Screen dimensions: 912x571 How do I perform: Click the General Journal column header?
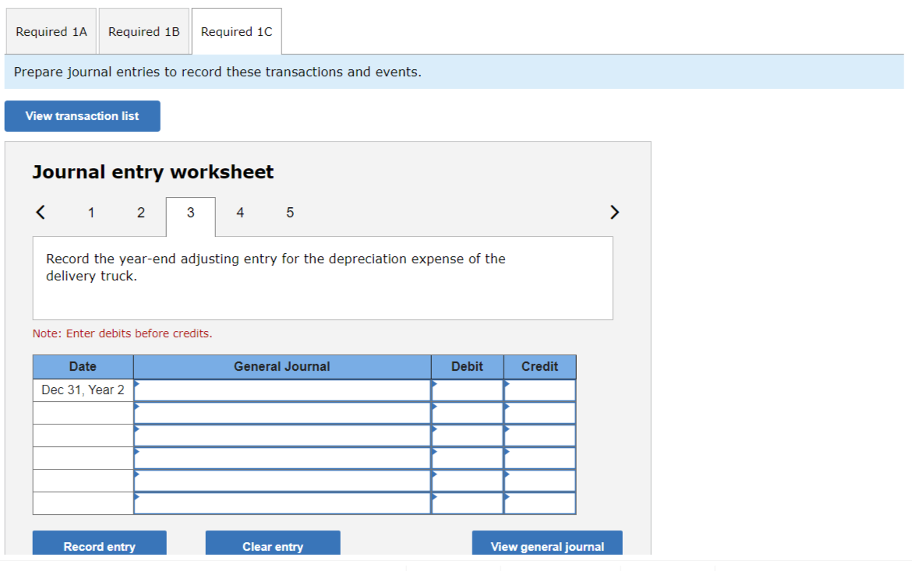pos(282,366)
